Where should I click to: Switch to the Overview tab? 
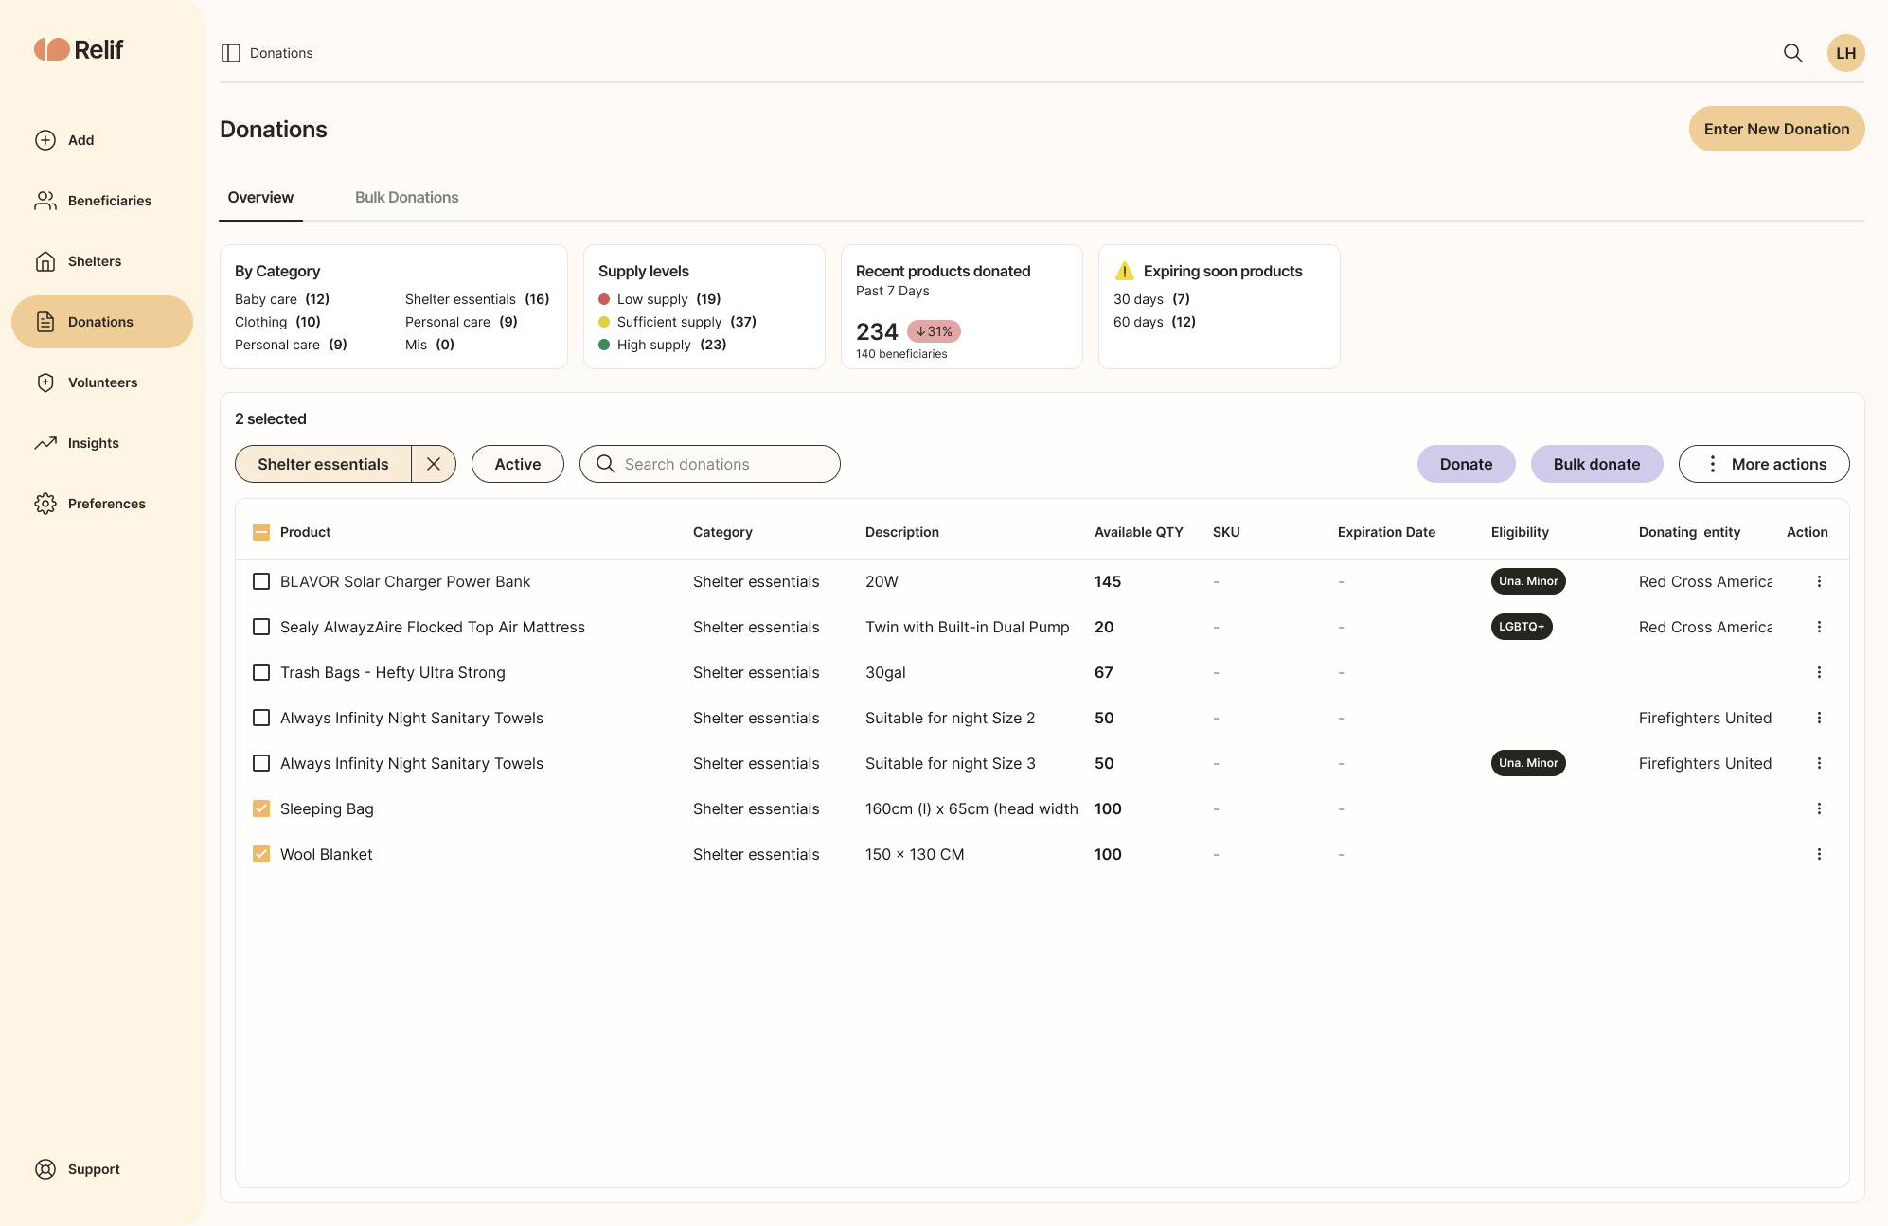tap(260, 197)
